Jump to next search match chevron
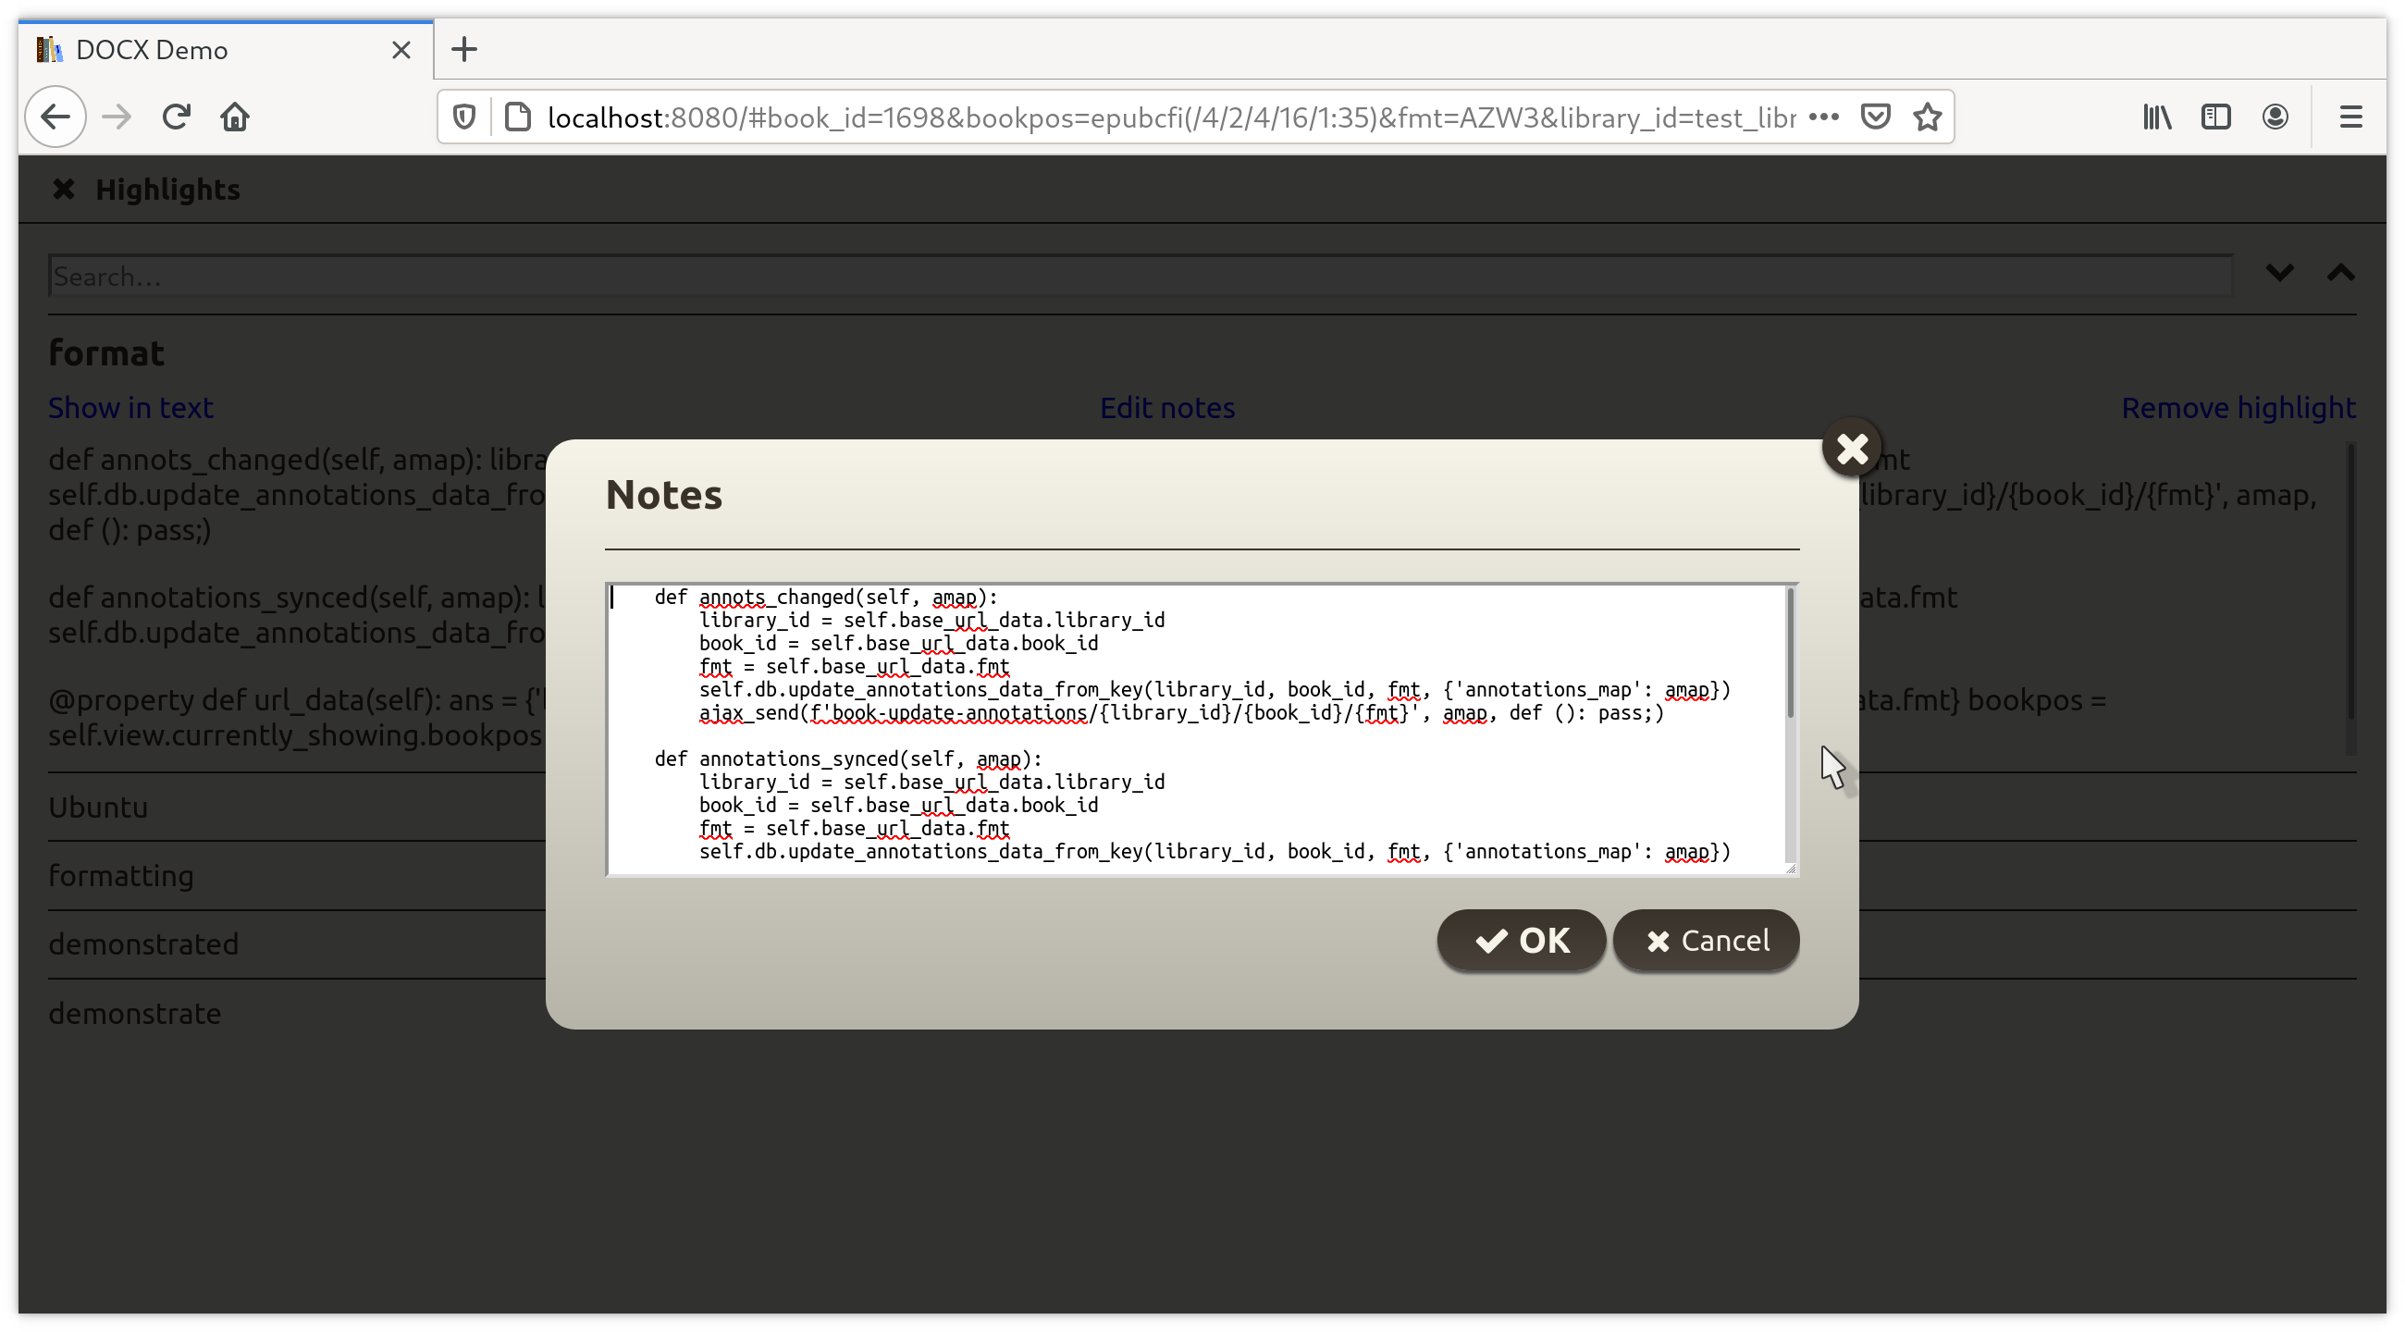The width and height of the screenshot is (2405, 1332). point(2279,274)
